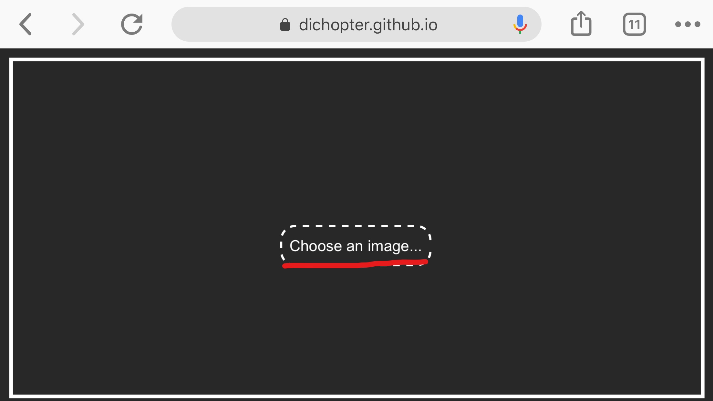Click the lock icon in address bar
The image size is (713, 401).
pyautogui.click(x=285, y=24)
